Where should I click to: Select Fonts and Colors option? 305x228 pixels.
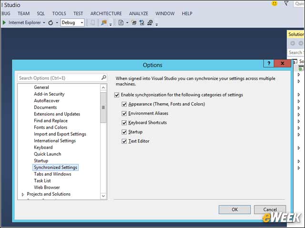pyautogui.click(x=51, y=127)
